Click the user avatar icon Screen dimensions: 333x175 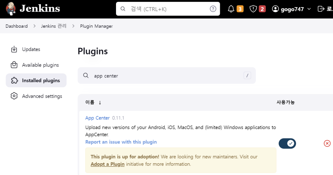click(x=275, y=9)
